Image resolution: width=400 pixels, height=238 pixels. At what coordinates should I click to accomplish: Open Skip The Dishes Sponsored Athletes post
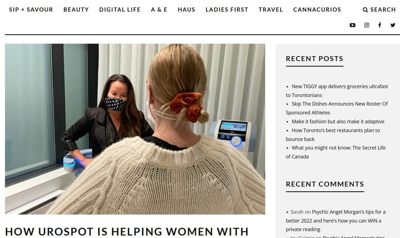click(337, 108)
